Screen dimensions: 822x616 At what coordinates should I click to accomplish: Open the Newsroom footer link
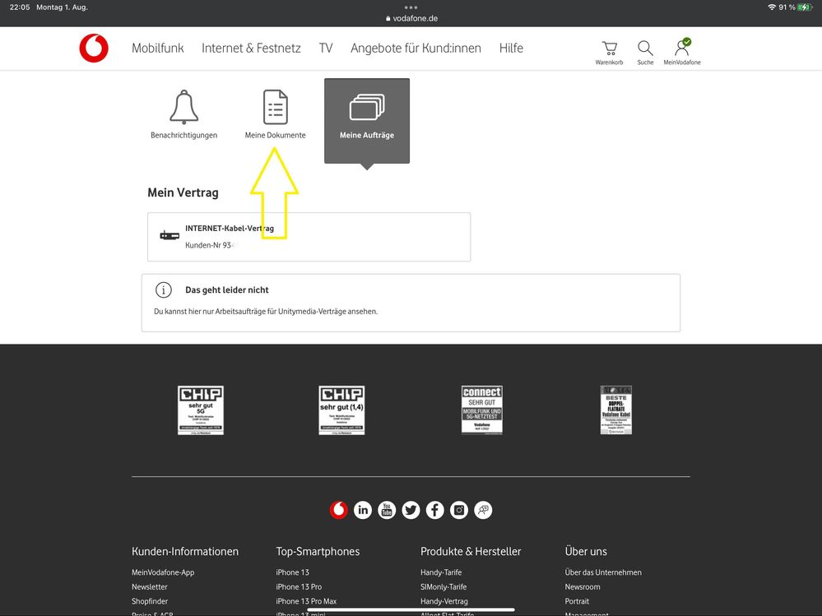(x=583, y=587)
